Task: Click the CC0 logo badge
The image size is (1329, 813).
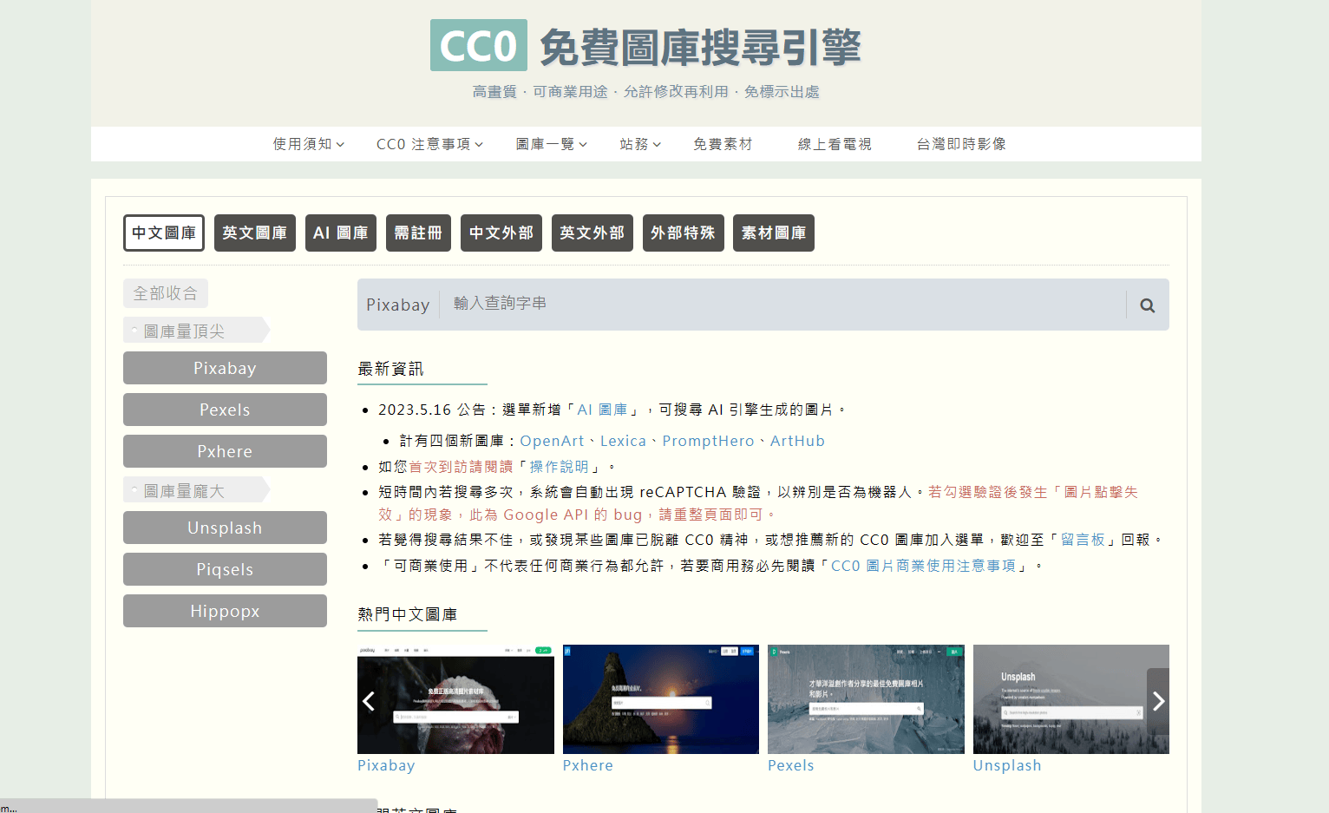Action: [479, 44]
